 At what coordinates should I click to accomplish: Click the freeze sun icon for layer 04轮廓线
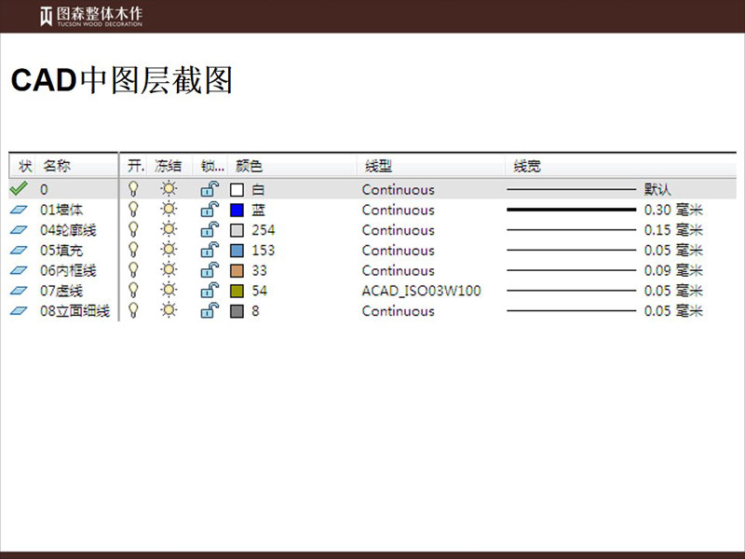(x=168, y=230)
